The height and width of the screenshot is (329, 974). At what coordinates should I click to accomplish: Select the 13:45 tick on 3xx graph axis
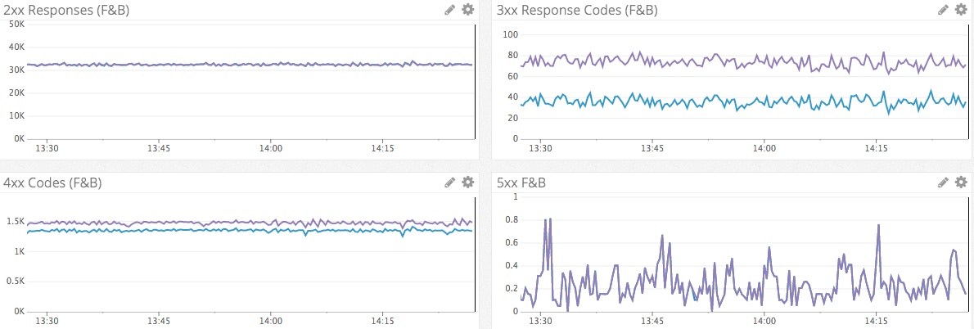click(x=652, y=149)
